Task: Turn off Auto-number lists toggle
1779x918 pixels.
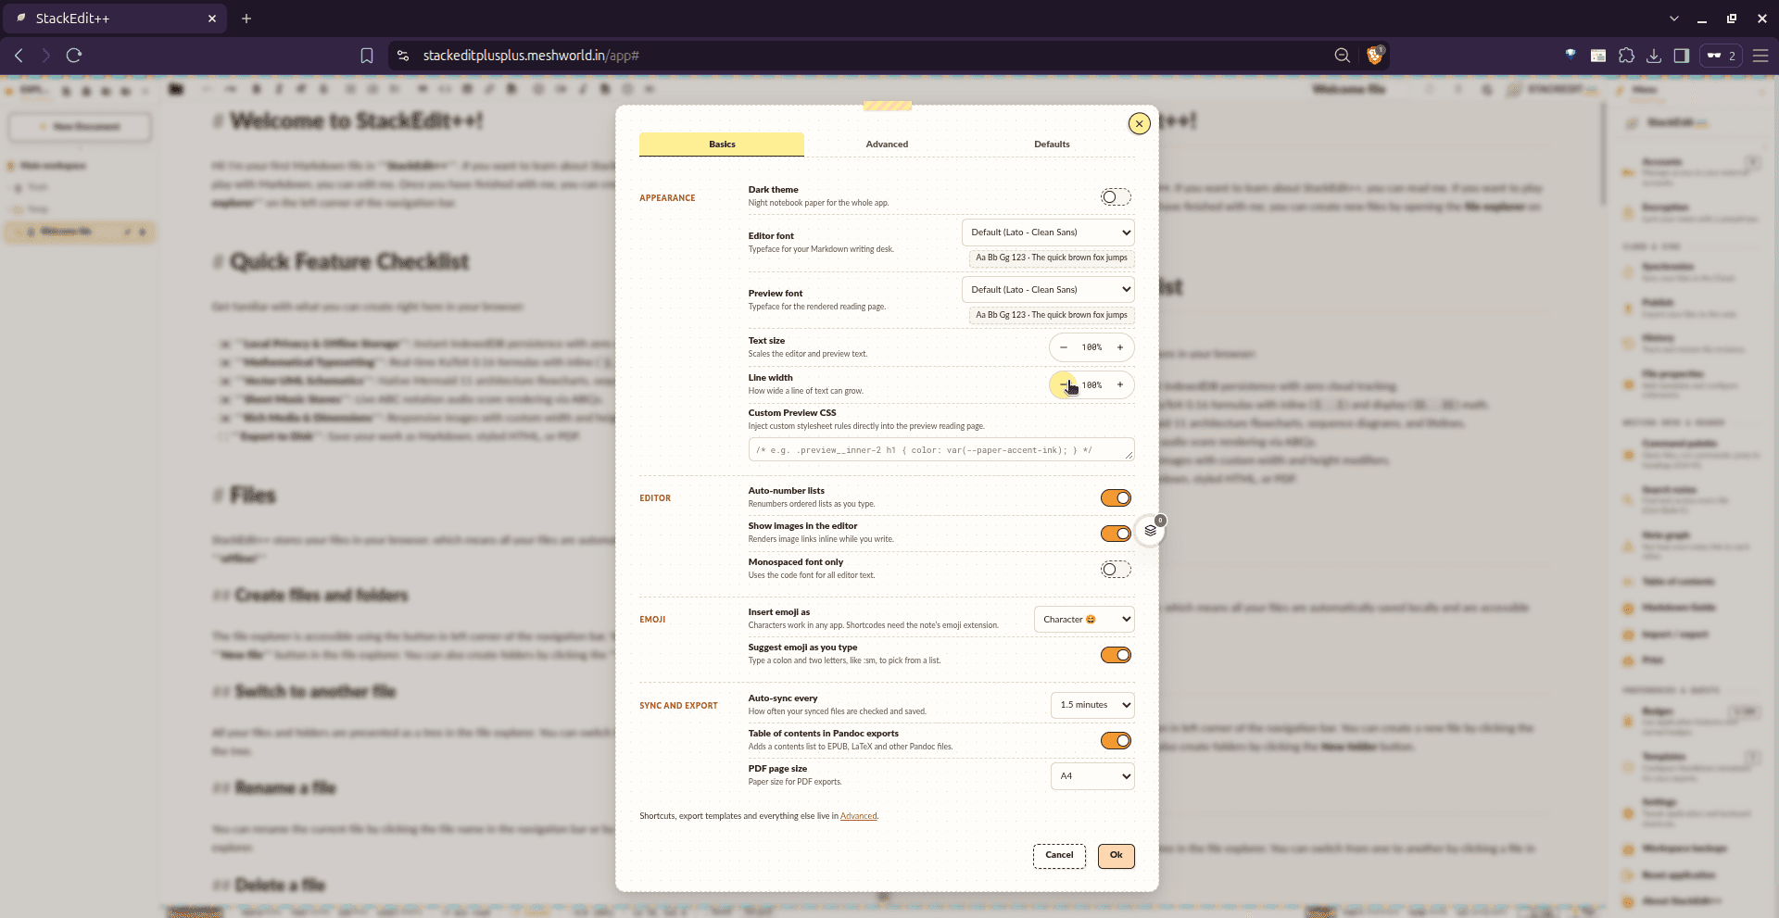Action: pos(1116,498)
